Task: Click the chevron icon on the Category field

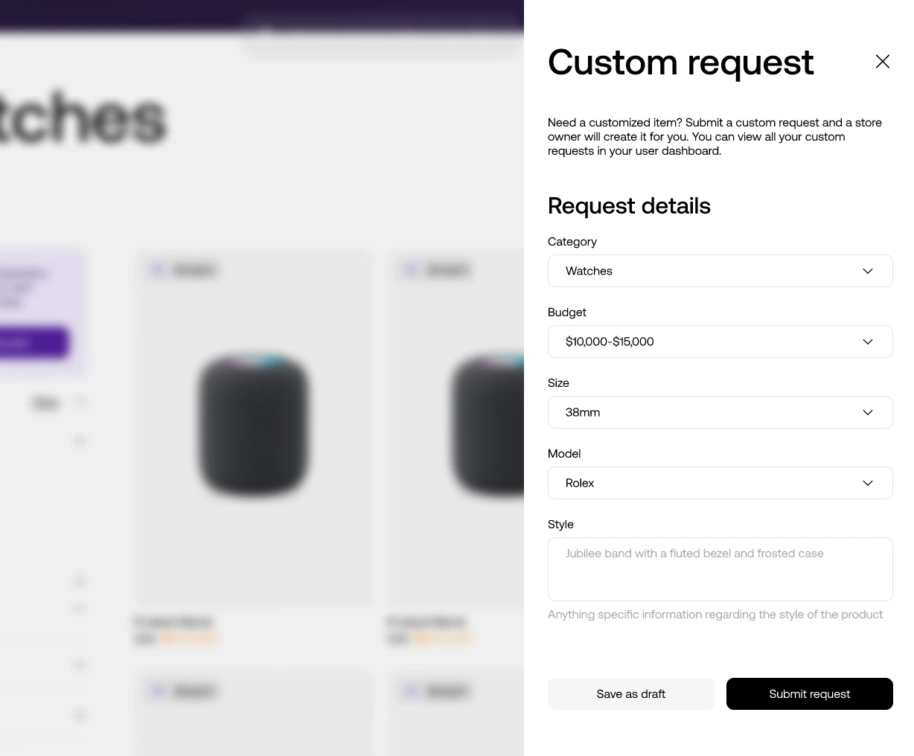Action: pos(868,271)
